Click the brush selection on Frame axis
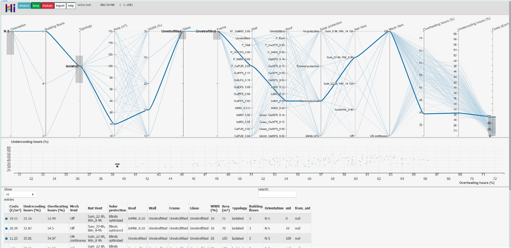Screen dimensions: 511x248 tap(217, 35)
